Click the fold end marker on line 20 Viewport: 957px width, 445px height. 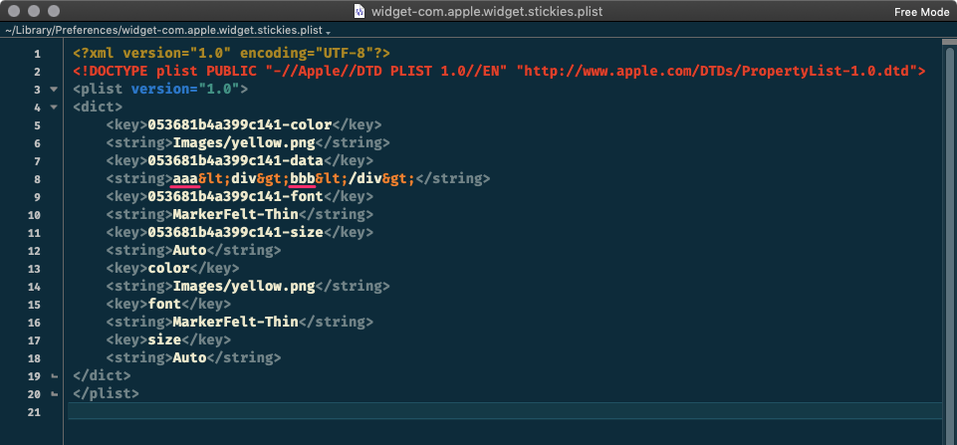[x=54, y=394]
